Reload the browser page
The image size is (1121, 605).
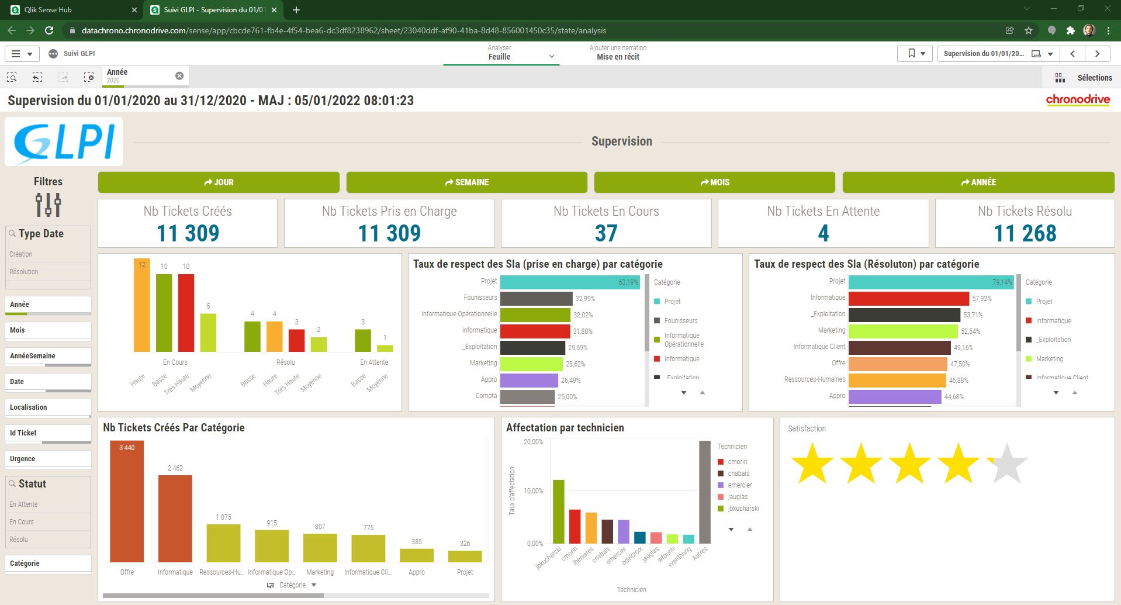49,30
